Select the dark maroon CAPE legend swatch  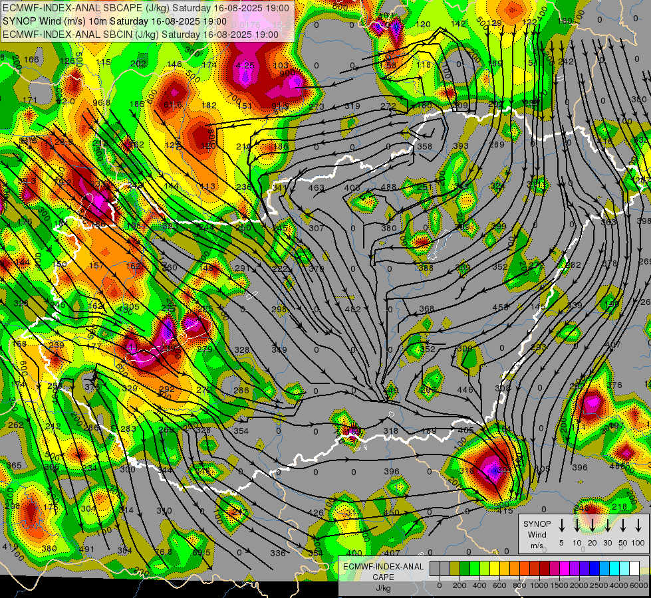545,568
